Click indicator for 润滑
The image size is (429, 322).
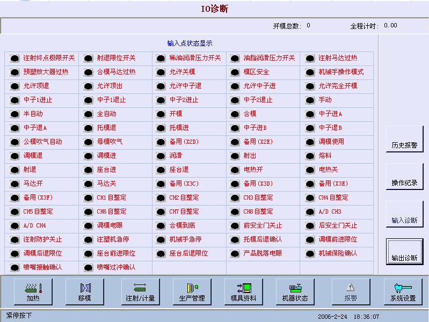(161, 156)
